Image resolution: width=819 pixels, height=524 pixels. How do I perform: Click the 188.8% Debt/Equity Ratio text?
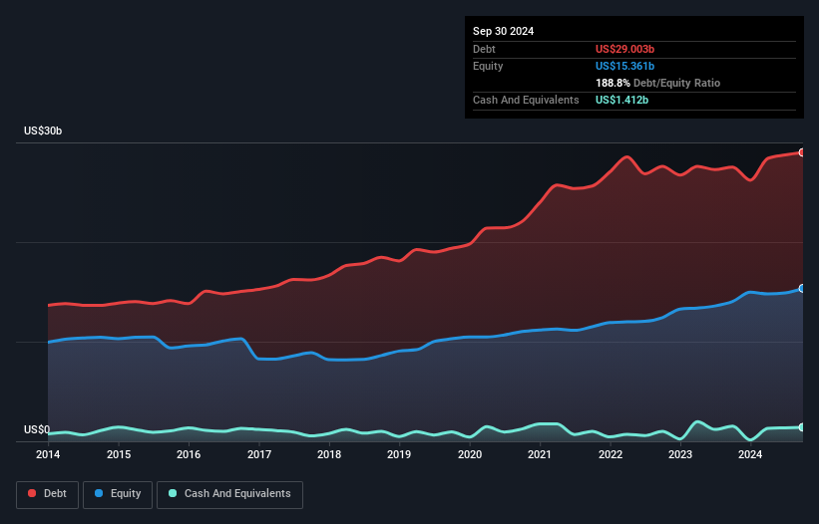657,83
